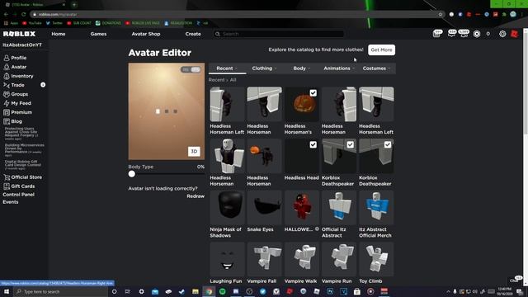Focus the Roblox search field
The height and width of the screenshot is (297, 528).
click(279, 34)
